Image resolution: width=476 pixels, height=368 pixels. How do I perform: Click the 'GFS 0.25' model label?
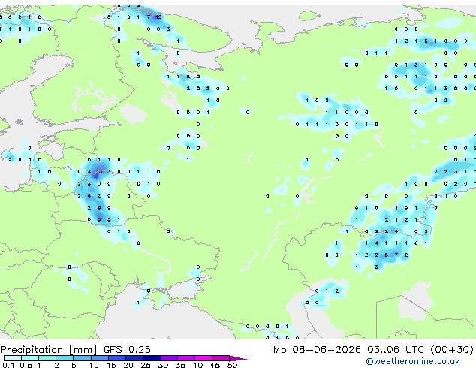[127, 350]
